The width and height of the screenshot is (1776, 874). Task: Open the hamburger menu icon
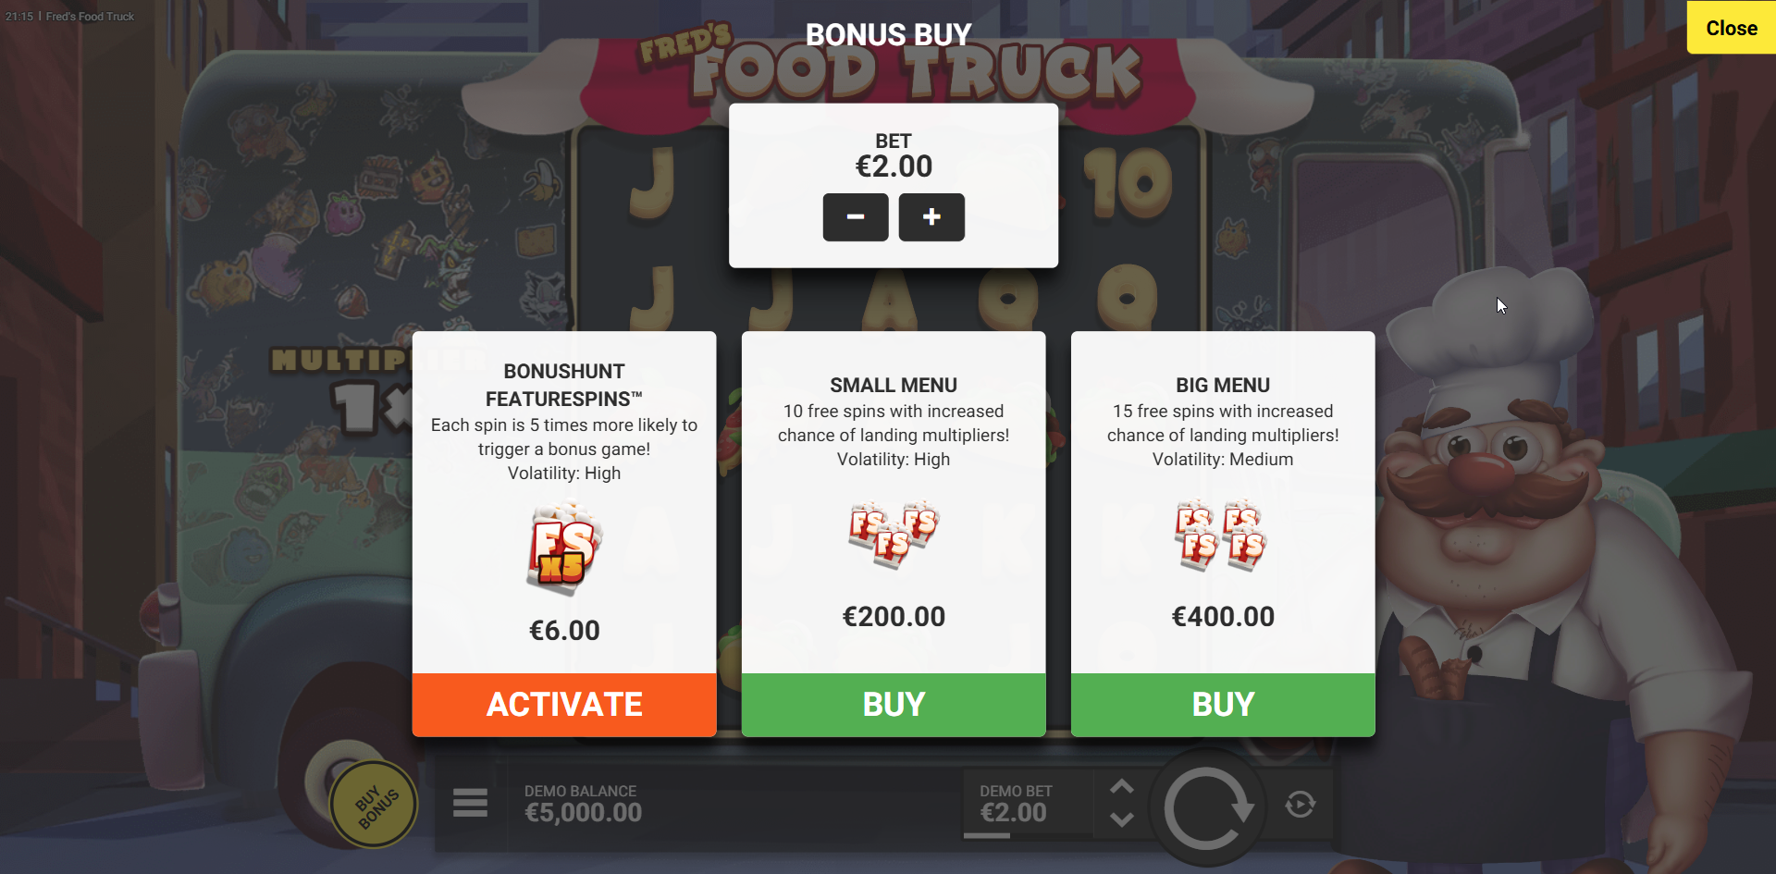[x=470, y=803]
